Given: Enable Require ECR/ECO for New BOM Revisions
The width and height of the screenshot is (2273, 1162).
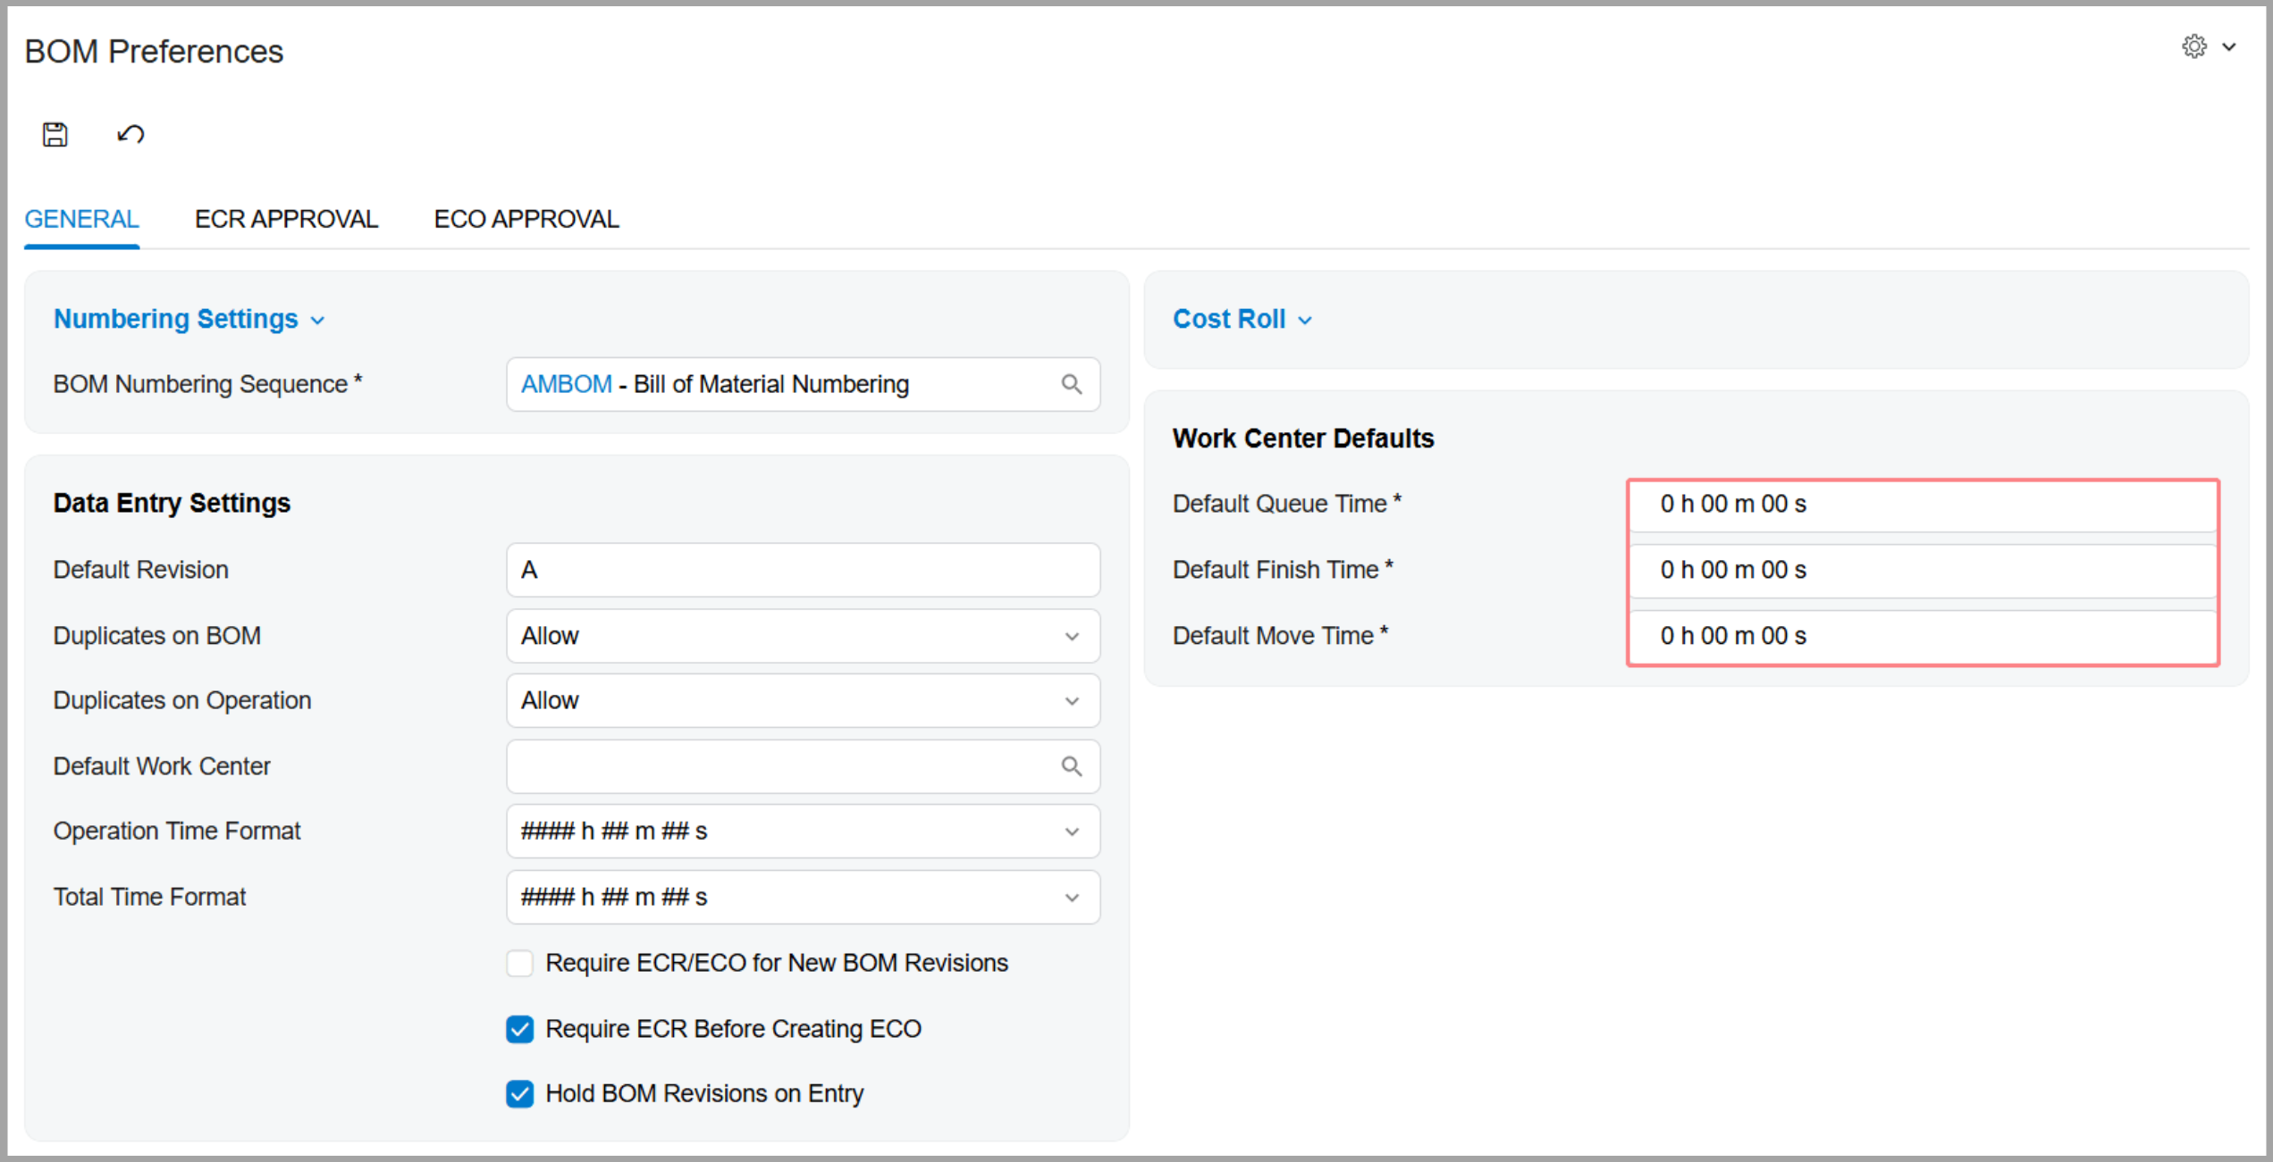Looking at the screenshot, I should click(520, 964).
